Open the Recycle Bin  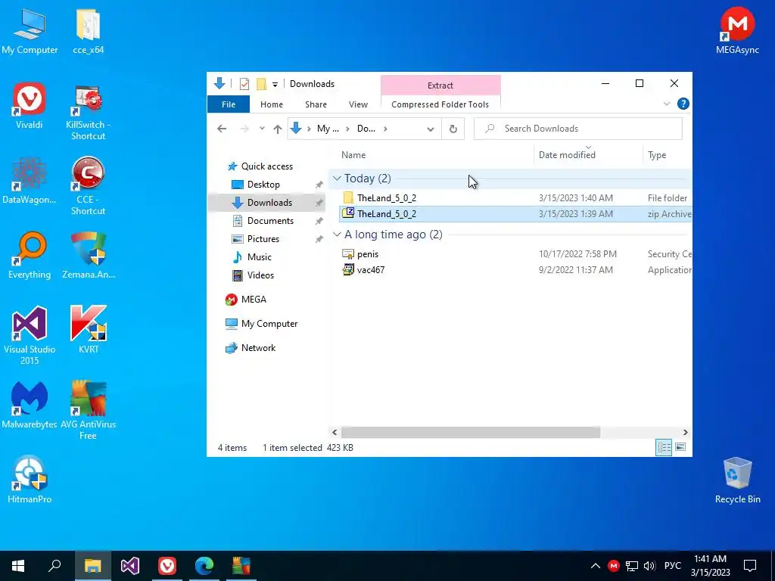click(x=737, y=480)
